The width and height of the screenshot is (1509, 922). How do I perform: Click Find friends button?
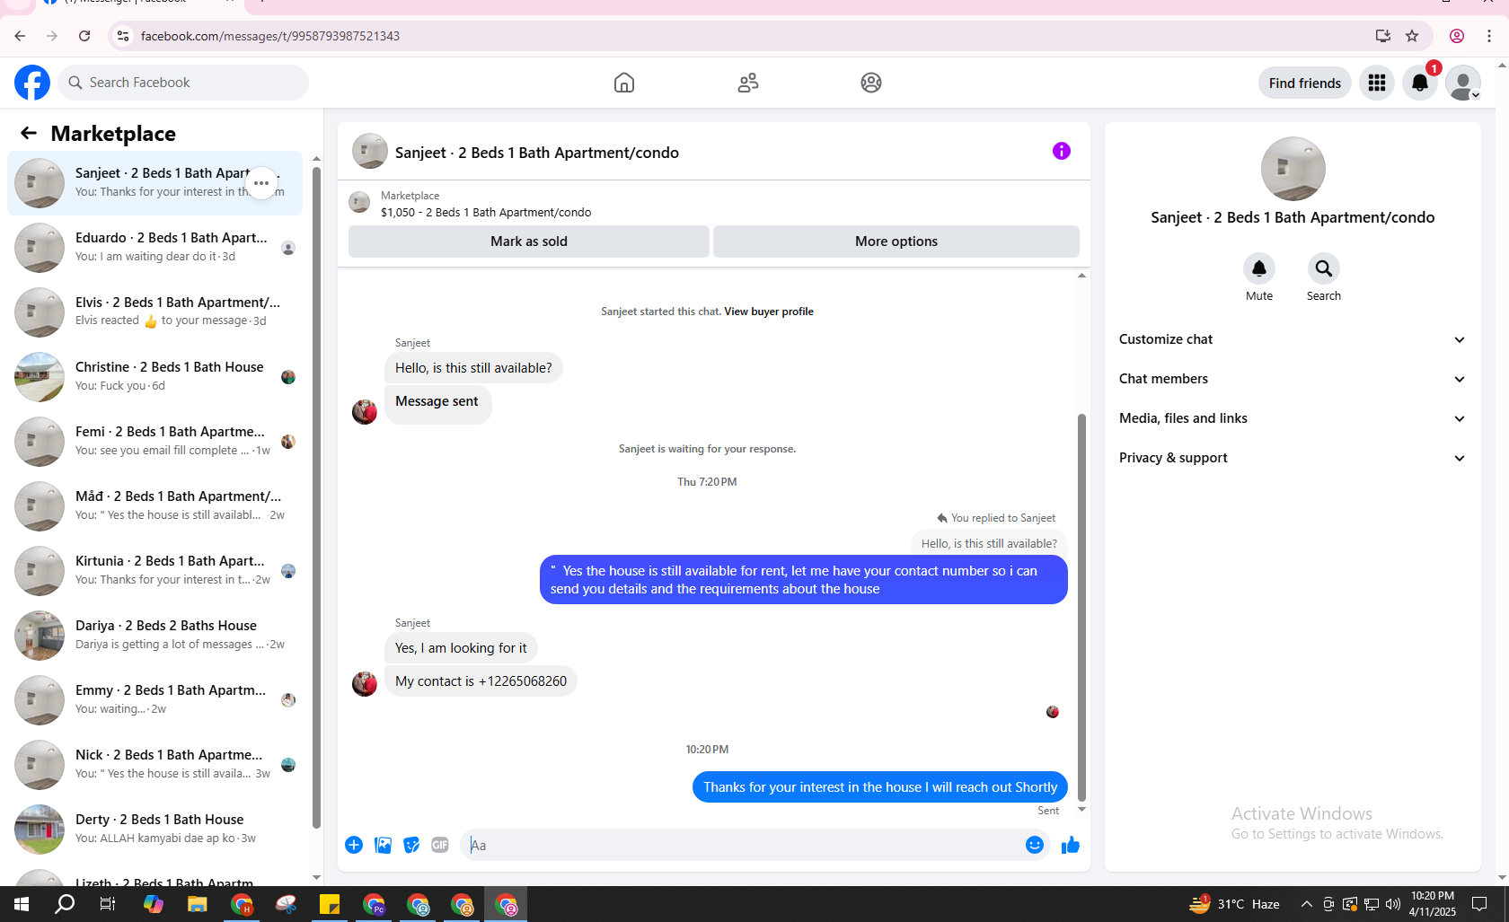coord(1305,83)
